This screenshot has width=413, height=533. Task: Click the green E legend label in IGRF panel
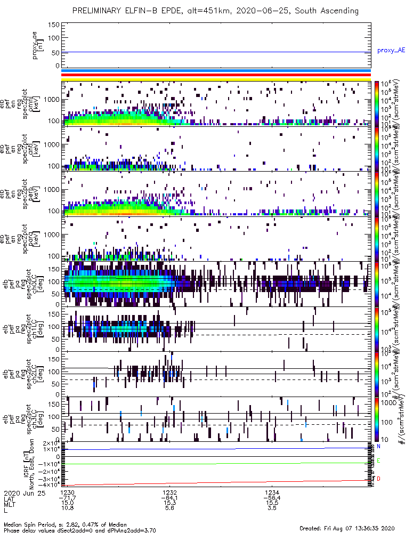pos(378,461)
